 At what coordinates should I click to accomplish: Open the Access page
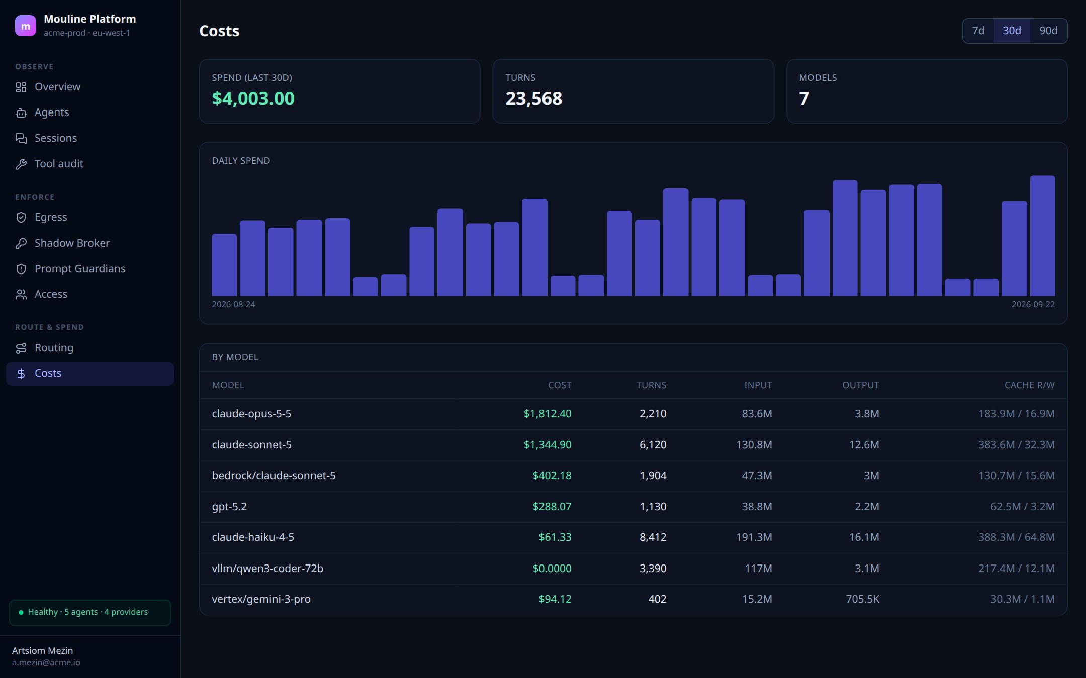pos(90,294)
